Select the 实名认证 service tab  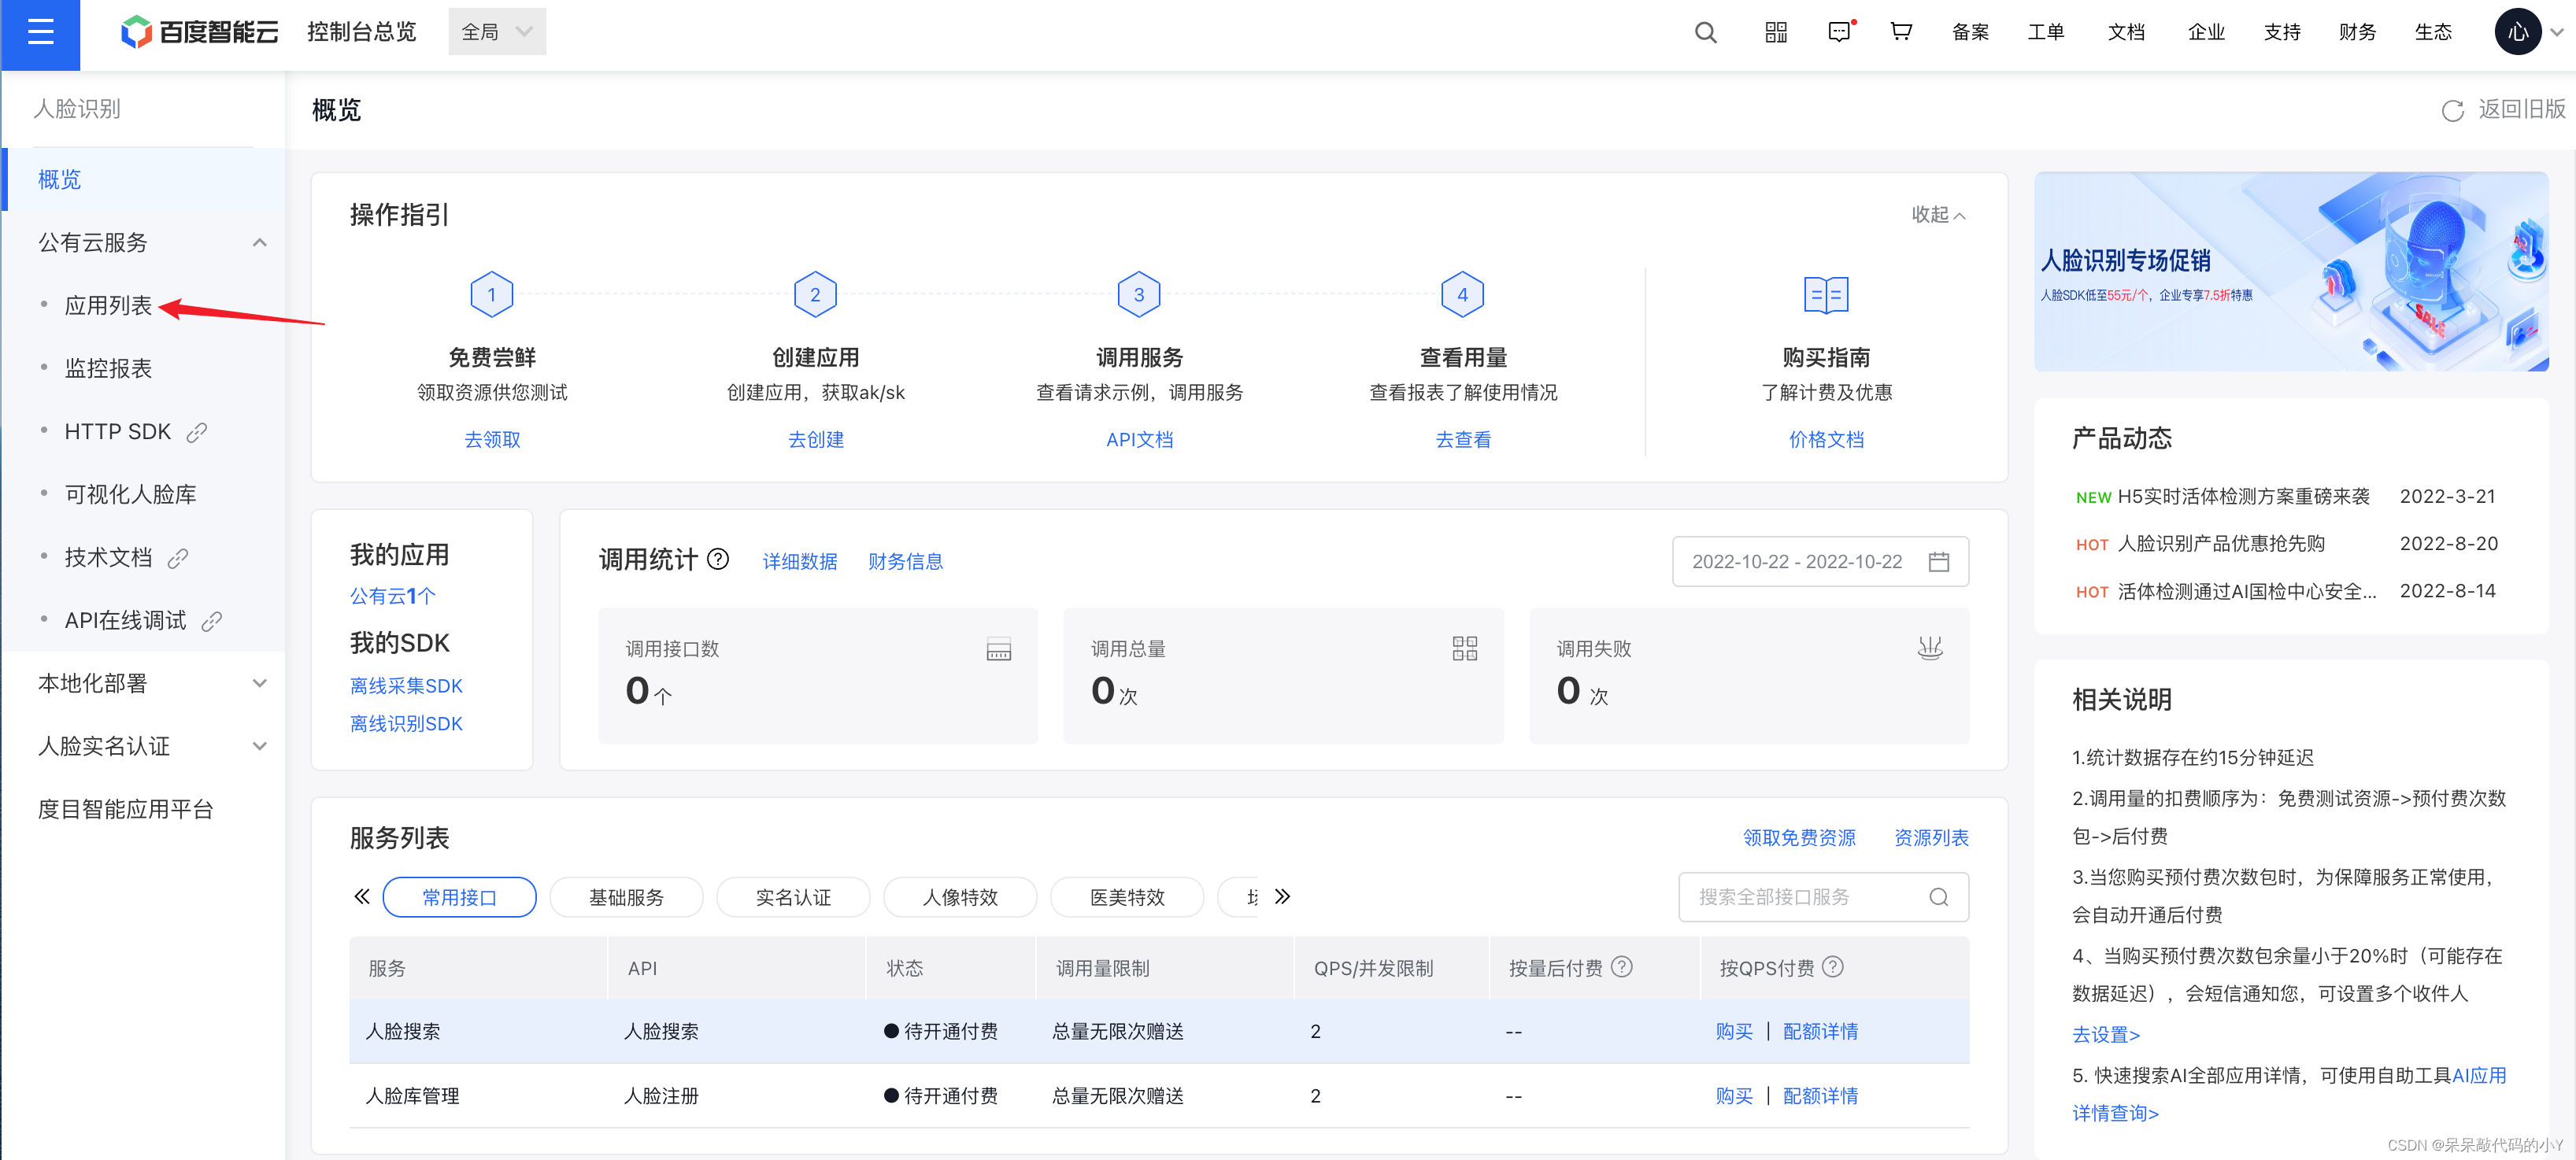point(793,896)
